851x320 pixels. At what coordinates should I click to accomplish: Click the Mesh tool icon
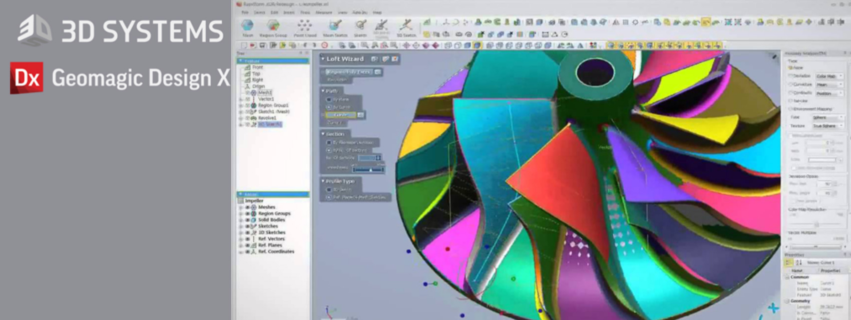[x=247, y=25]
